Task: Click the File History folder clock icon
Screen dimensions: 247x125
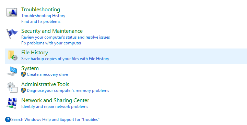Action: click(x=13, y=55)
